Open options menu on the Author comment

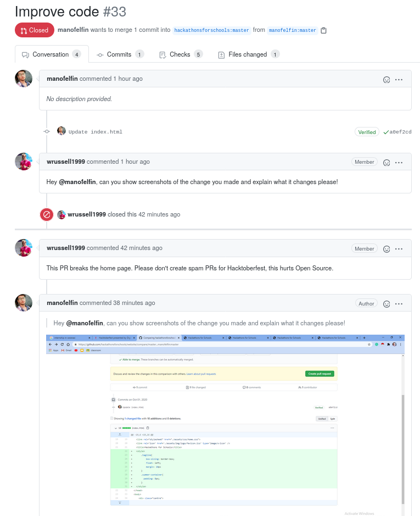coord(399,304)
